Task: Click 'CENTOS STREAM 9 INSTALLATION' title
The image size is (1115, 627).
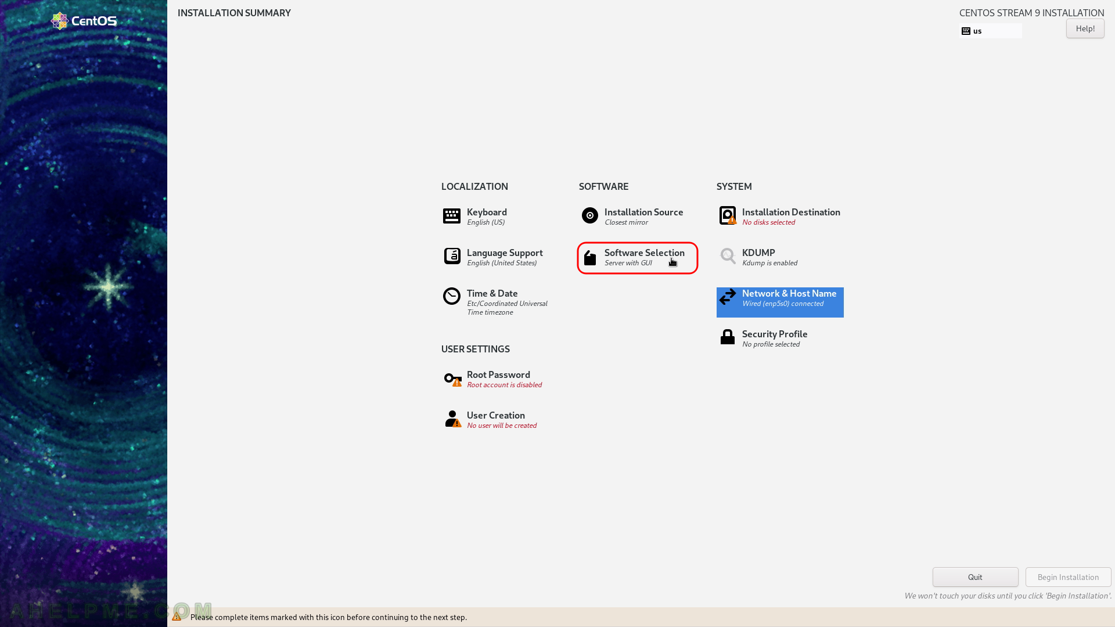Action: click(1031, 13)
